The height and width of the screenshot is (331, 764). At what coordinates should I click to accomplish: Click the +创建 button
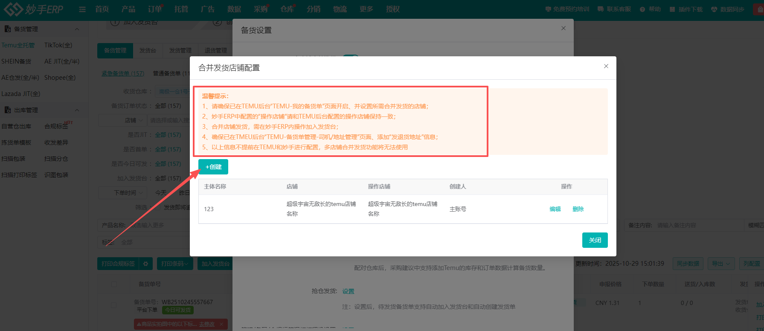(x=213, y=167)
